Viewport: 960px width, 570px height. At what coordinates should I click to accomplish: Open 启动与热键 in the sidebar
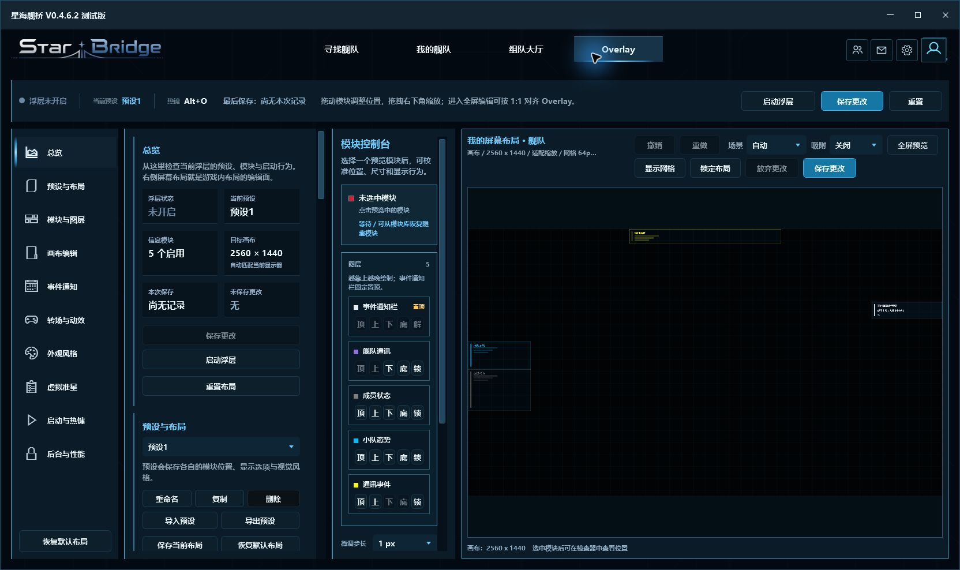coord(65,420)
